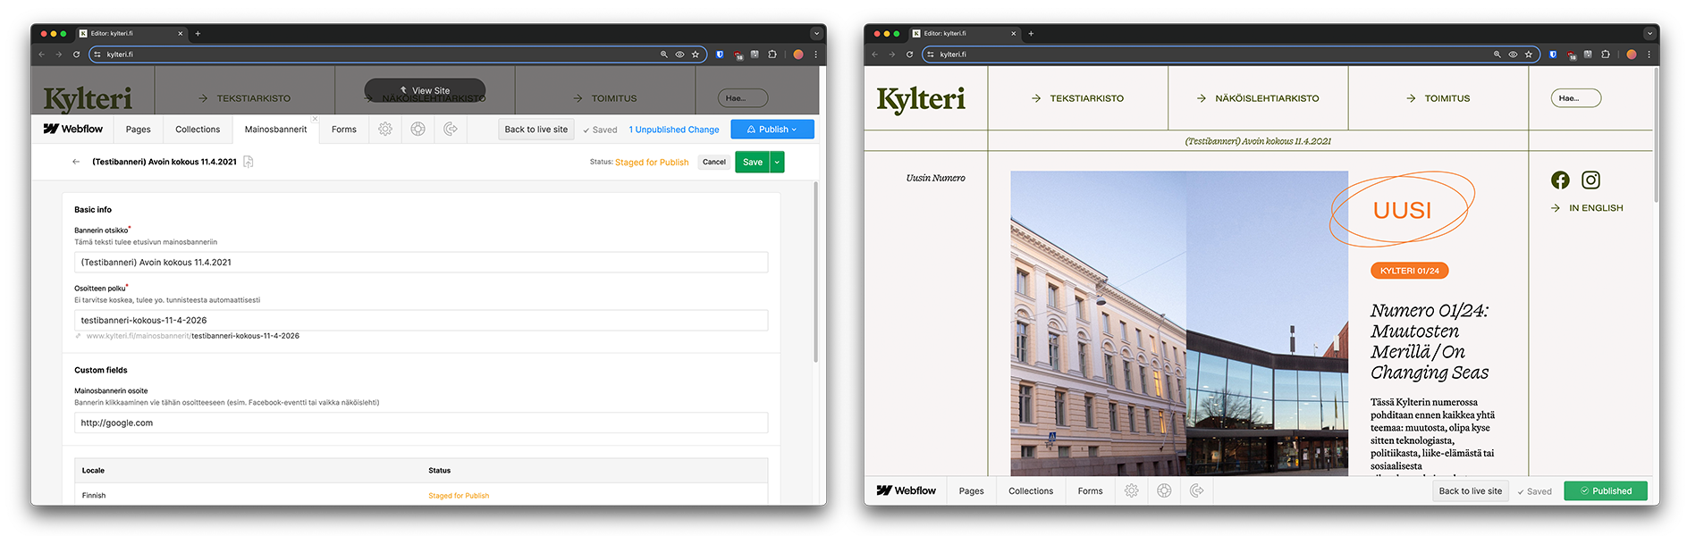Viewport: 1687px width, 536px height.
Task: Open the extensions puzzle icon in right window
Action: coord(1606,54)
